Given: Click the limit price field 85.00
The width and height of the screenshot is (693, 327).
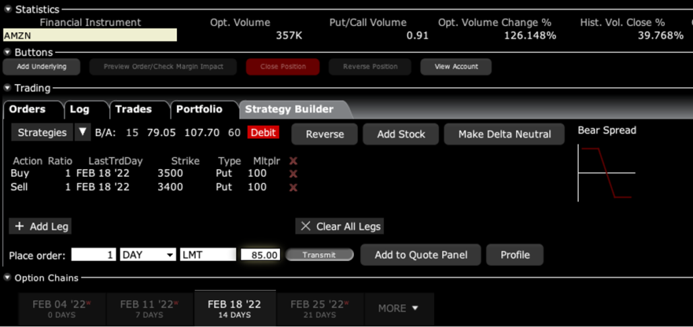Looking at the screenshot, I should (260, 254).
